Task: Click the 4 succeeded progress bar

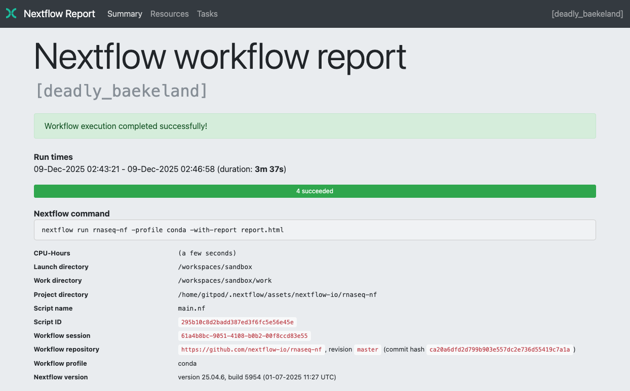Action: point(315,191)
